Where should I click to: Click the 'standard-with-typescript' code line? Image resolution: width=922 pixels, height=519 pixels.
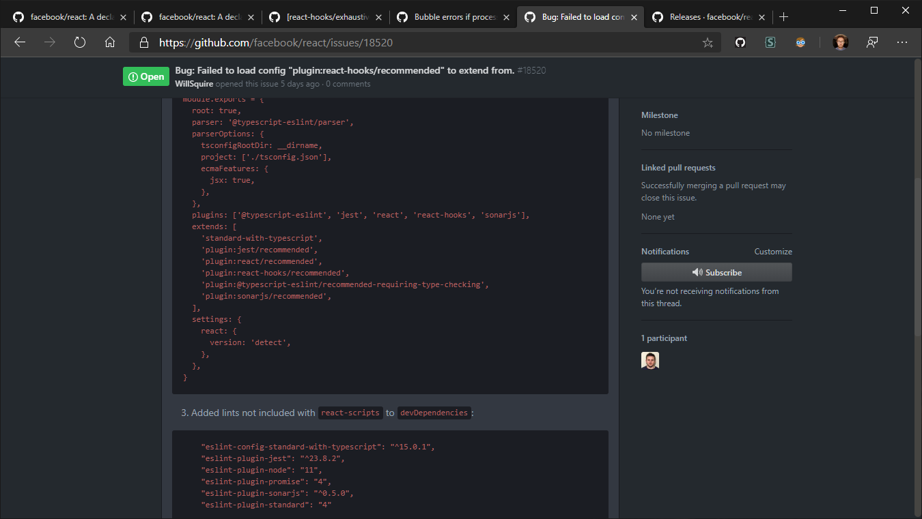[261, 238]
